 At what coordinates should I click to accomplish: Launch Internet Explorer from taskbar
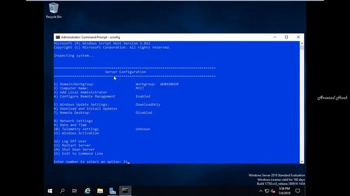[x=87, y=191]
